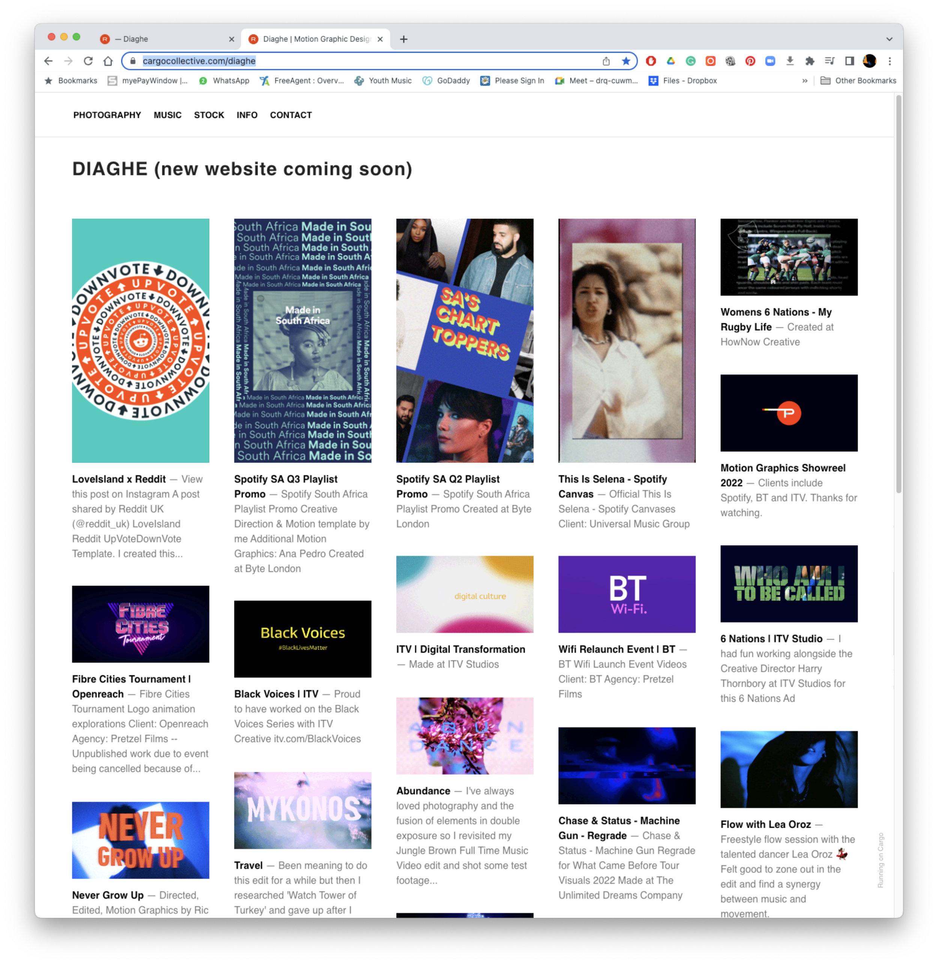Image resolution: width=938 pixels, height=964 pixels.
Task: Toggle the bookmark star for this page
Action: coord(626,61)
